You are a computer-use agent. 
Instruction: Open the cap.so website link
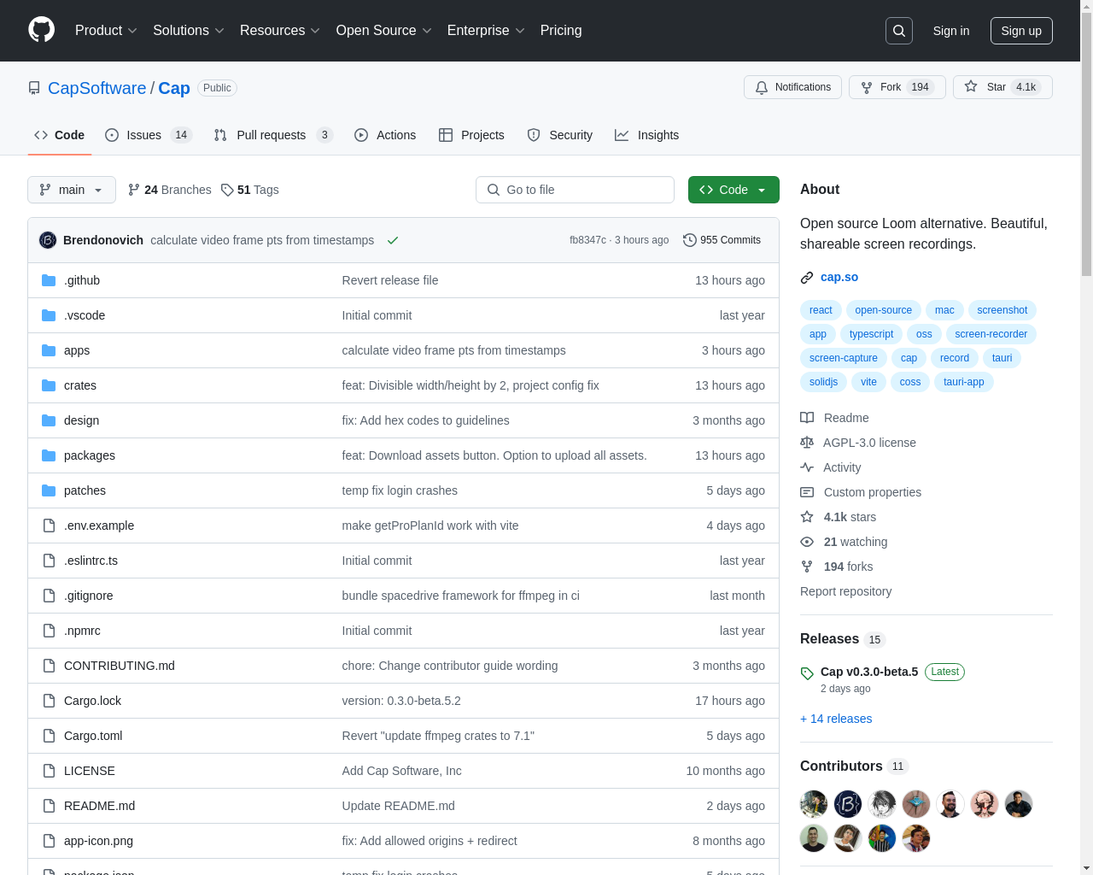click(839, 277)
